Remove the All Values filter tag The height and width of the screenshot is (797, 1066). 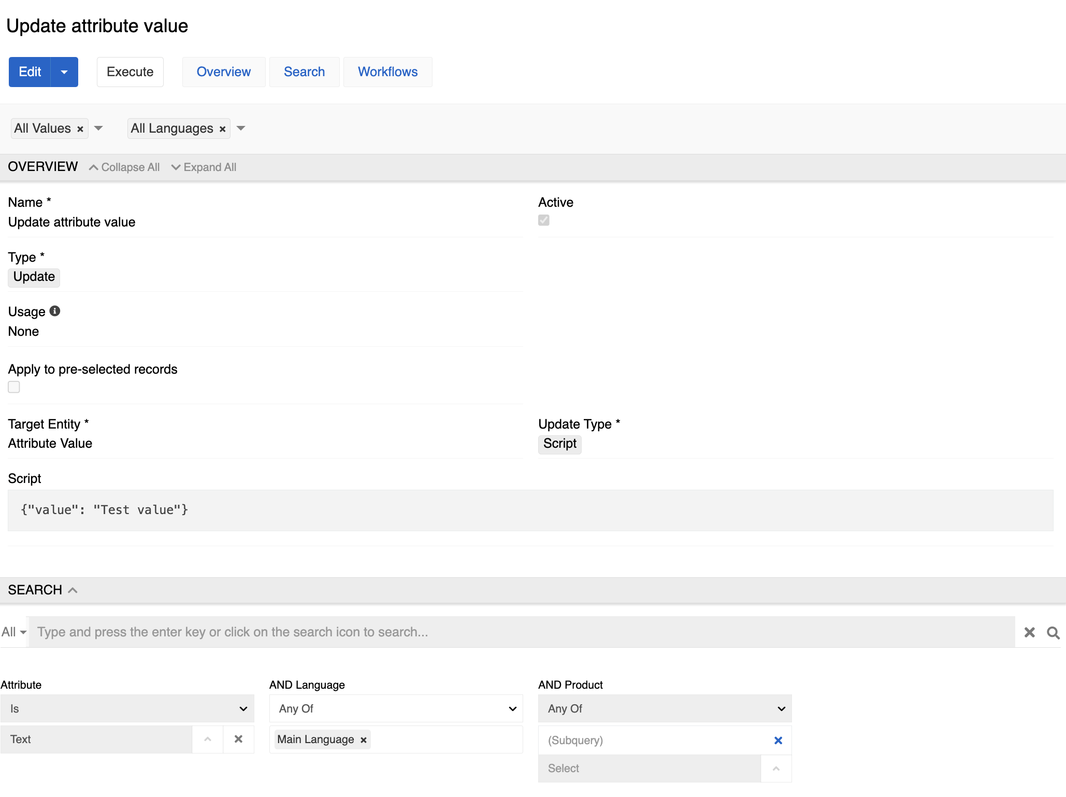[x=80, y=129]
